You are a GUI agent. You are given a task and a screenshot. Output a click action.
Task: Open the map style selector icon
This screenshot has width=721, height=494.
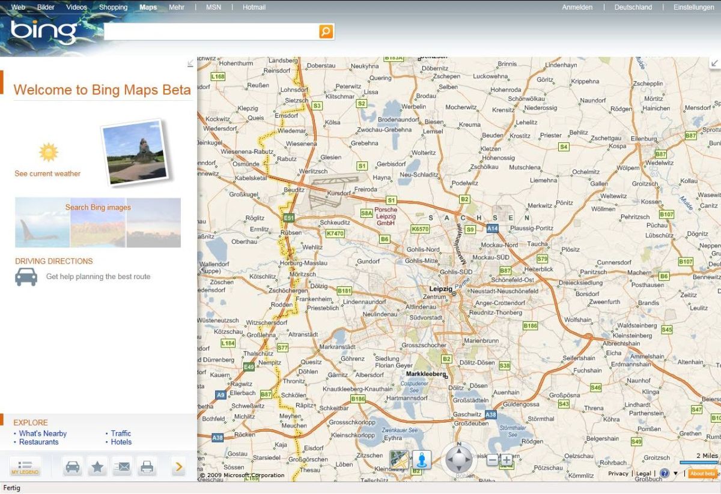399,460
